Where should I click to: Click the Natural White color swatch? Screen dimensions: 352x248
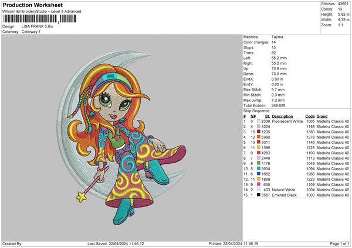click(x=259, y=190)
